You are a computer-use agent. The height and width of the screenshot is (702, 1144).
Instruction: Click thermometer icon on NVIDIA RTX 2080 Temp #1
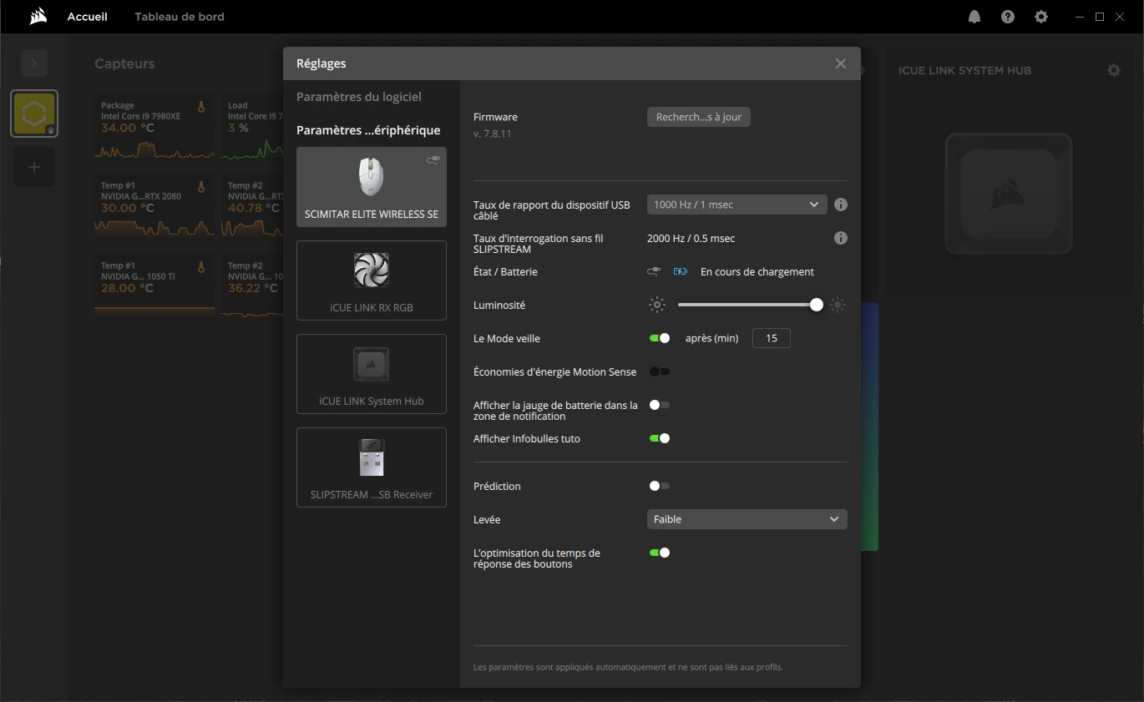click(x=201, y=188)
